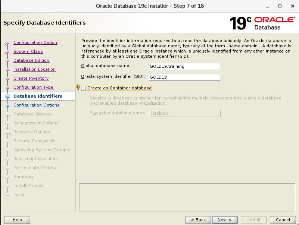The image size is (299, 225).
Task: Click the Database Identifiers step bullet icon
Action: pos(7,96)
